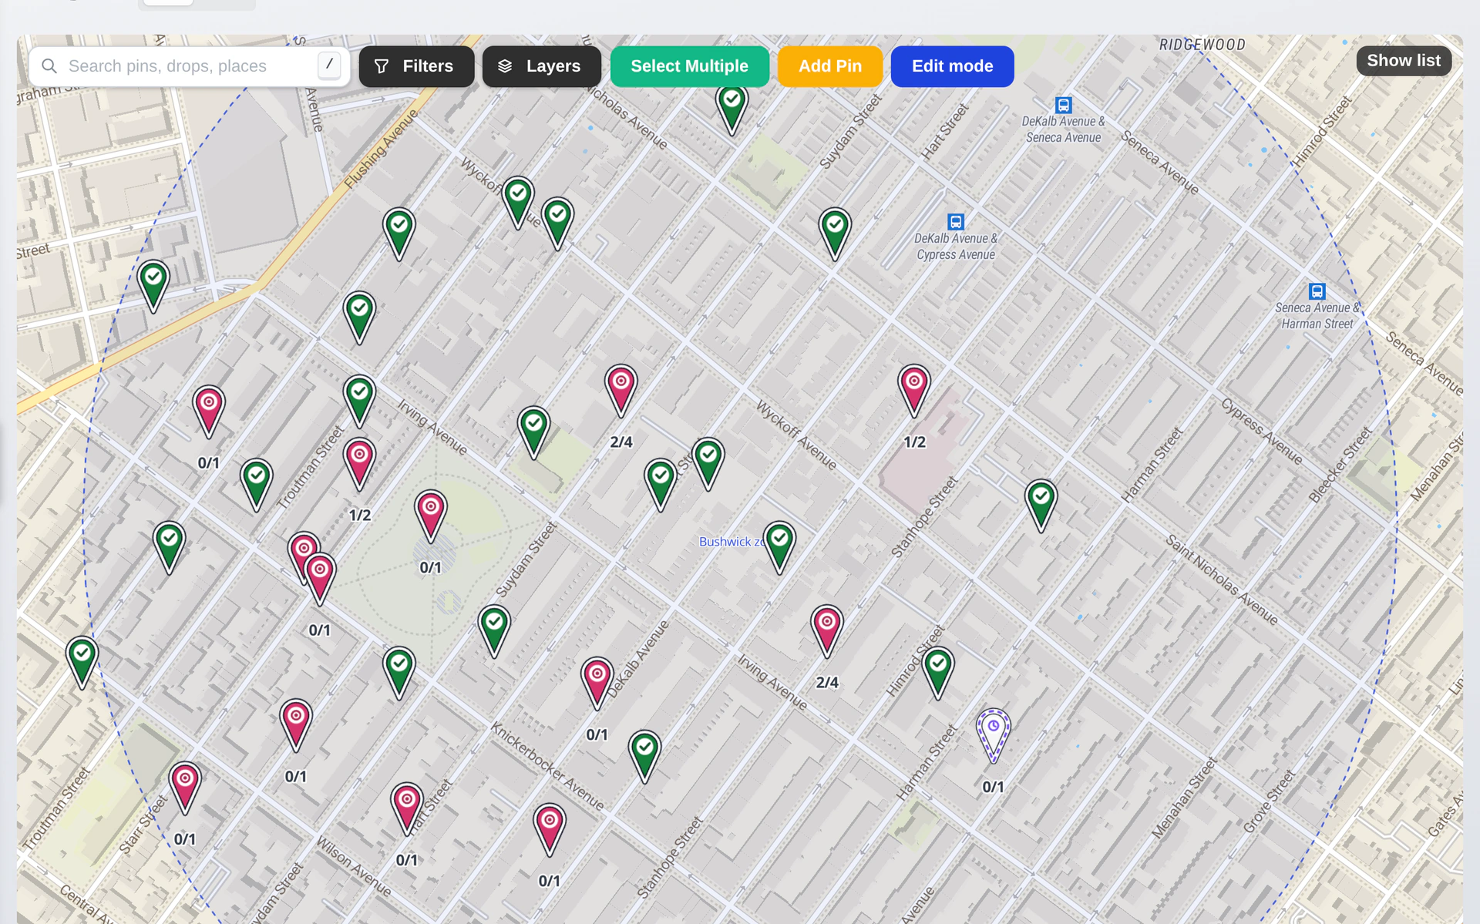Select the rightmost green check pin
Image resolution: width=1480 pixels, height=924 pixels.
[1041, 506]
